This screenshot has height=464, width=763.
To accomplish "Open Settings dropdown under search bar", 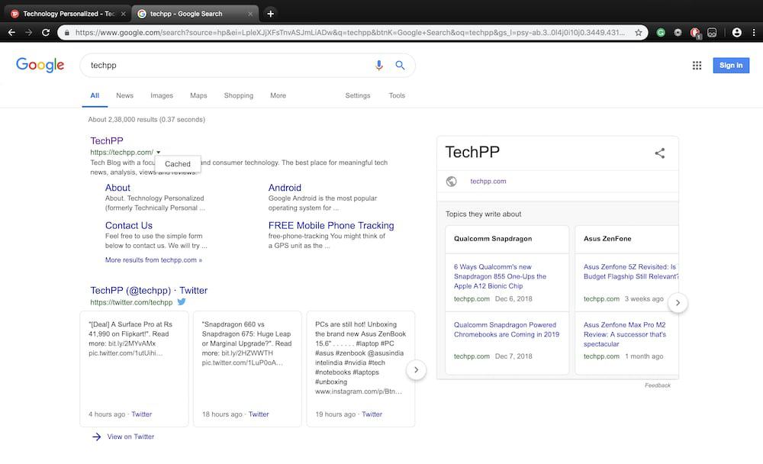I will [x=358, y=95].
